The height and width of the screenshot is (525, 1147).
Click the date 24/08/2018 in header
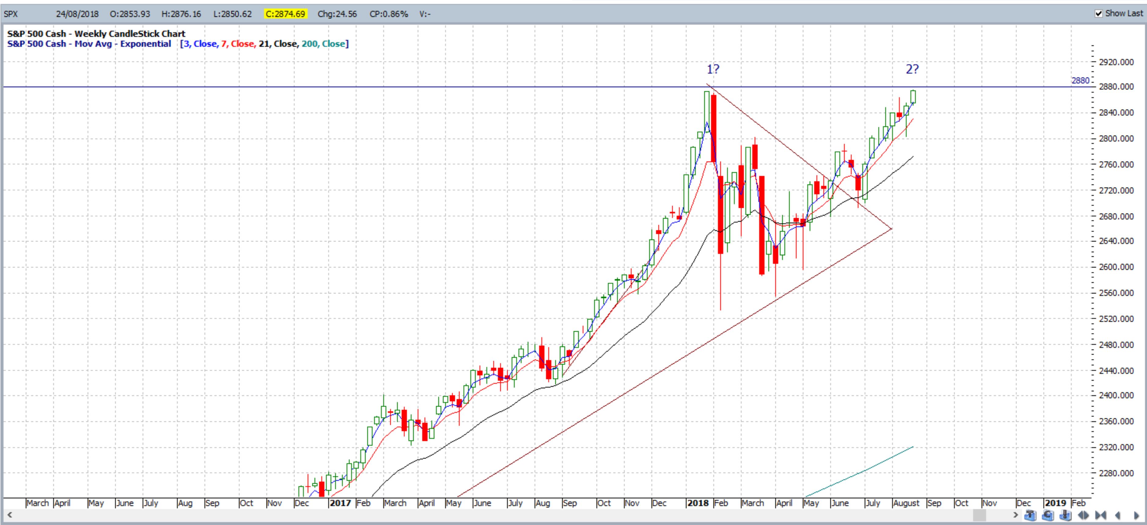77,14
